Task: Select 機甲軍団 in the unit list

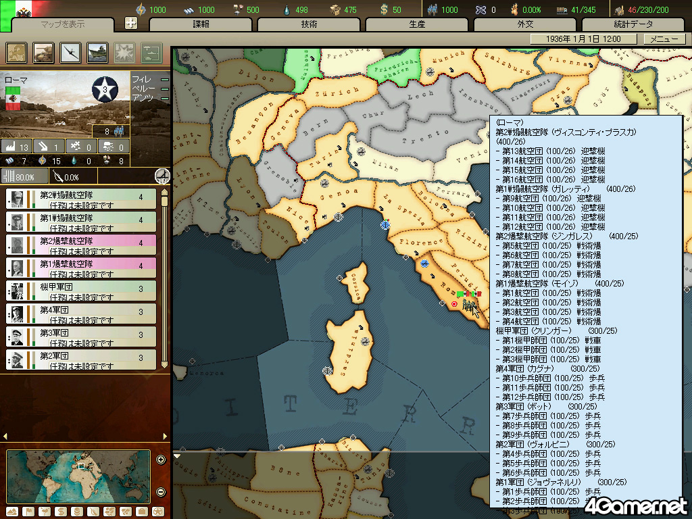Action: tap(81, 291)
